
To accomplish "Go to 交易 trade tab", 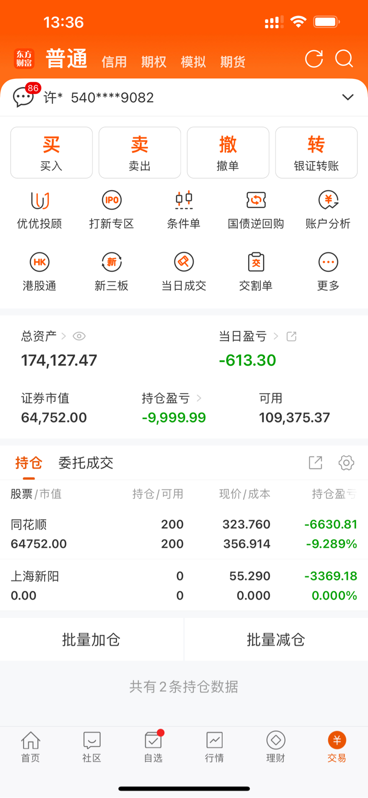I will click(337, 747).
